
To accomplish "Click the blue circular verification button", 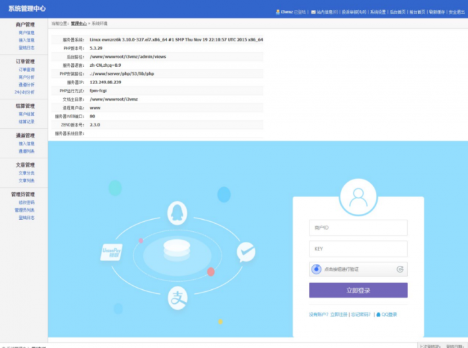I will pyautogui.click(x=317, y=269).
